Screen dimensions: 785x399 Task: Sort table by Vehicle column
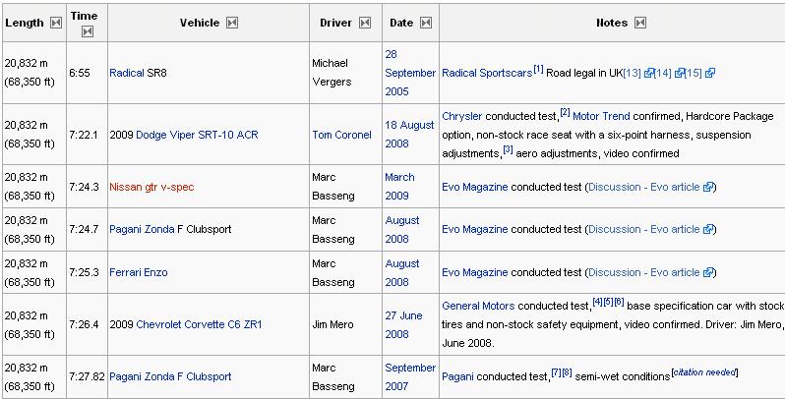click(232, 22)
